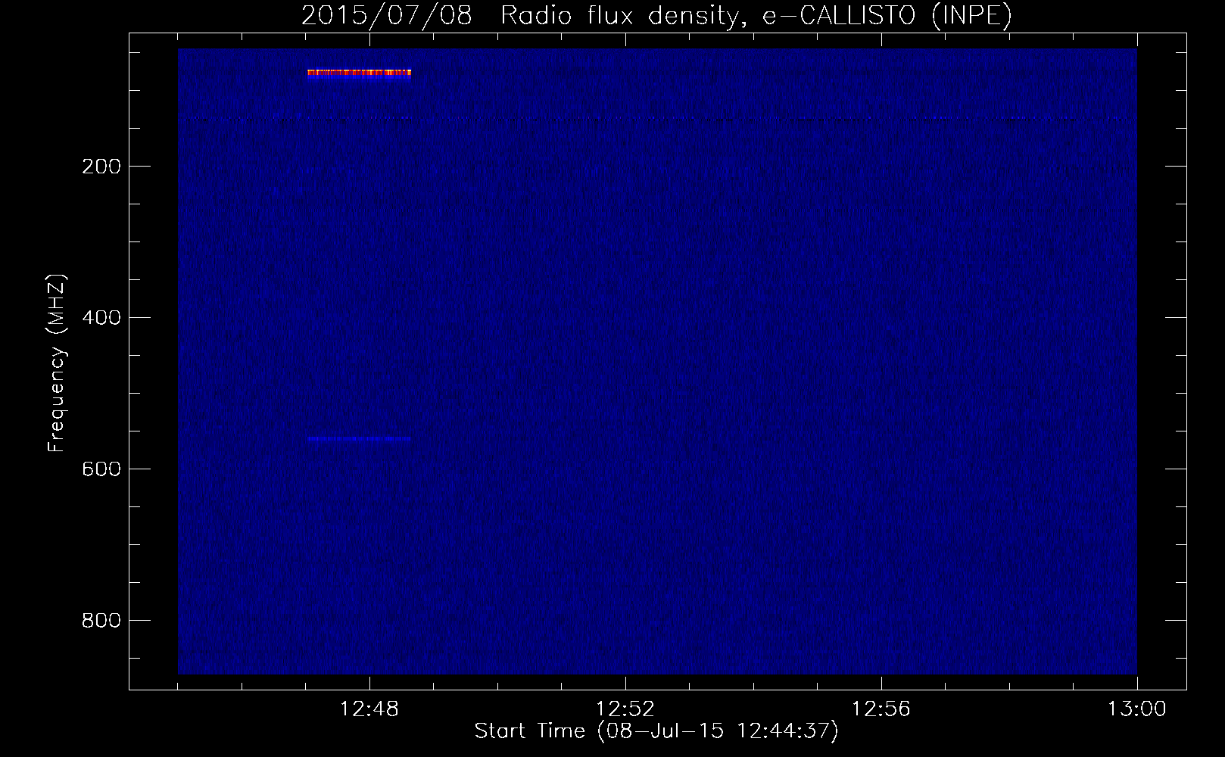The image size is (1225, 757).
Task: Click the 12:48 time tick label
Action: click(369, 709)
